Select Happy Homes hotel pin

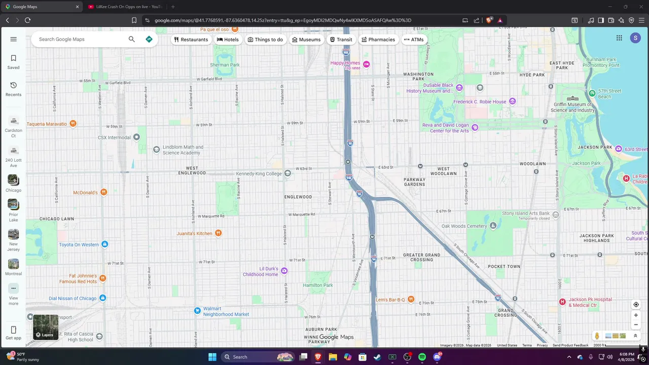[x=367, y=64]
